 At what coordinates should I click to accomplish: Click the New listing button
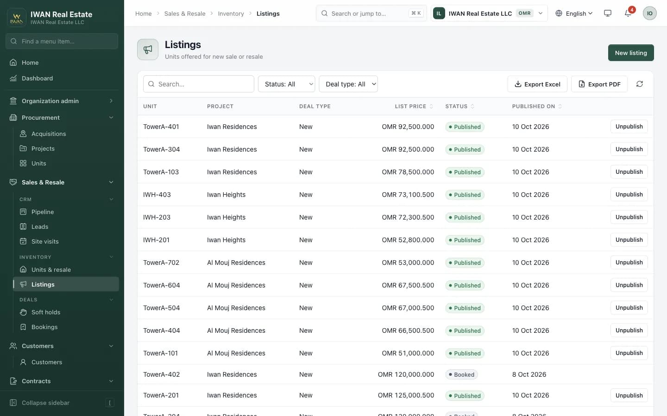[x=631, y=53]
